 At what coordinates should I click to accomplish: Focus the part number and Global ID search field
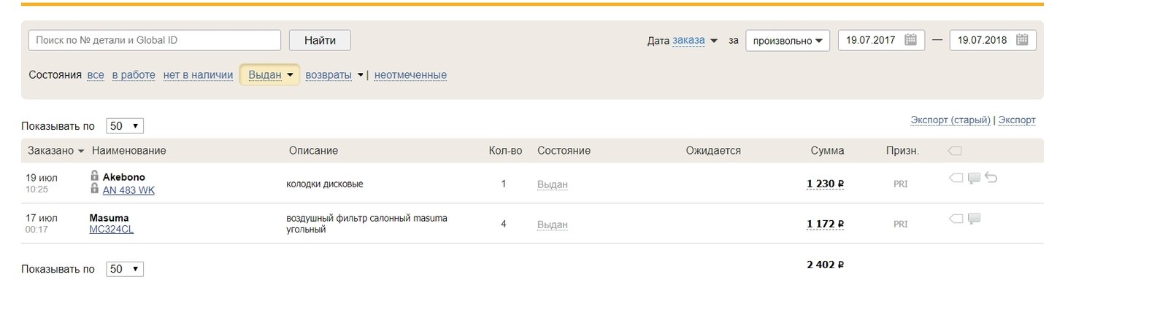pyautogui.click(x=155, y=40)
